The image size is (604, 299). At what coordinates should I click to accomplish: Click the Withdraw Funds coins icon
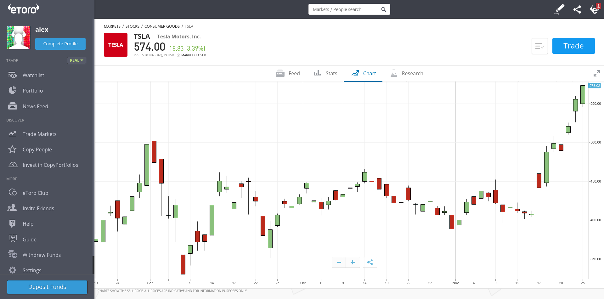[x=13, y=254]
